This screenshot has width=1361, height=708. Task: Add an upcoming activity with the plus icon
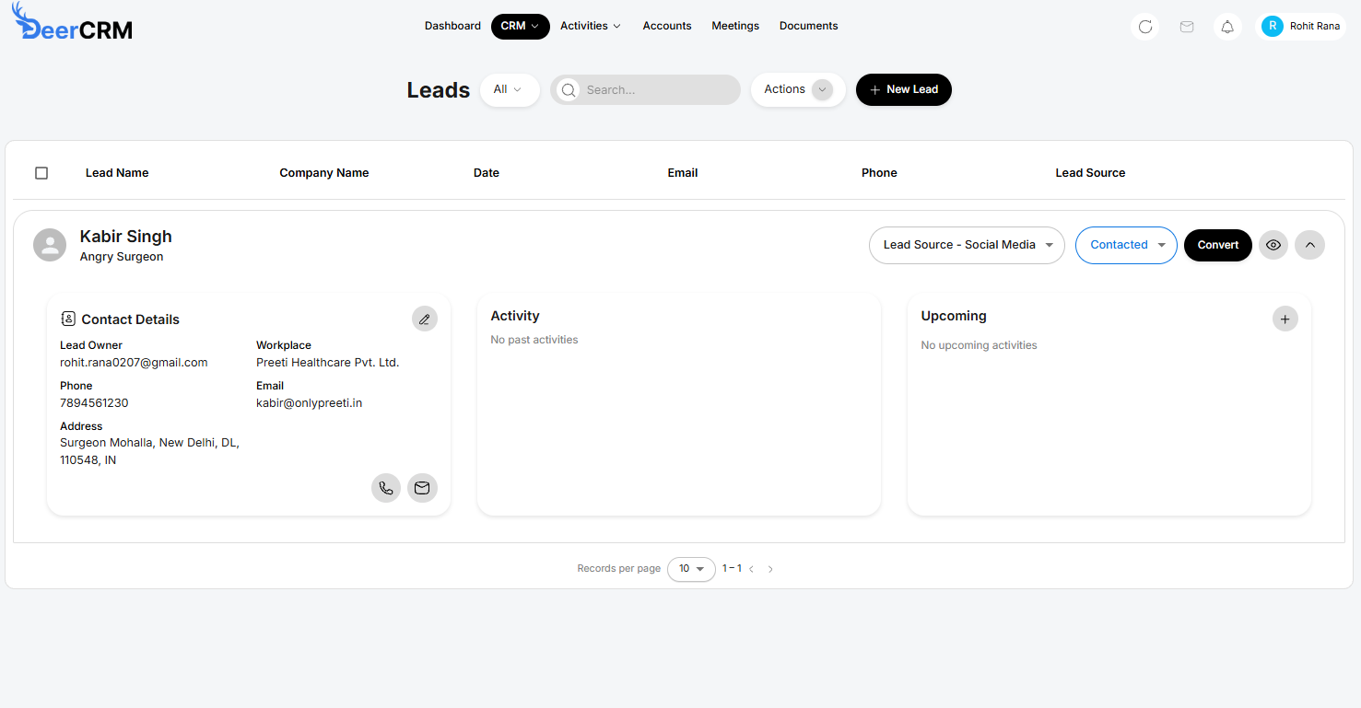(x=1285, y=319)
